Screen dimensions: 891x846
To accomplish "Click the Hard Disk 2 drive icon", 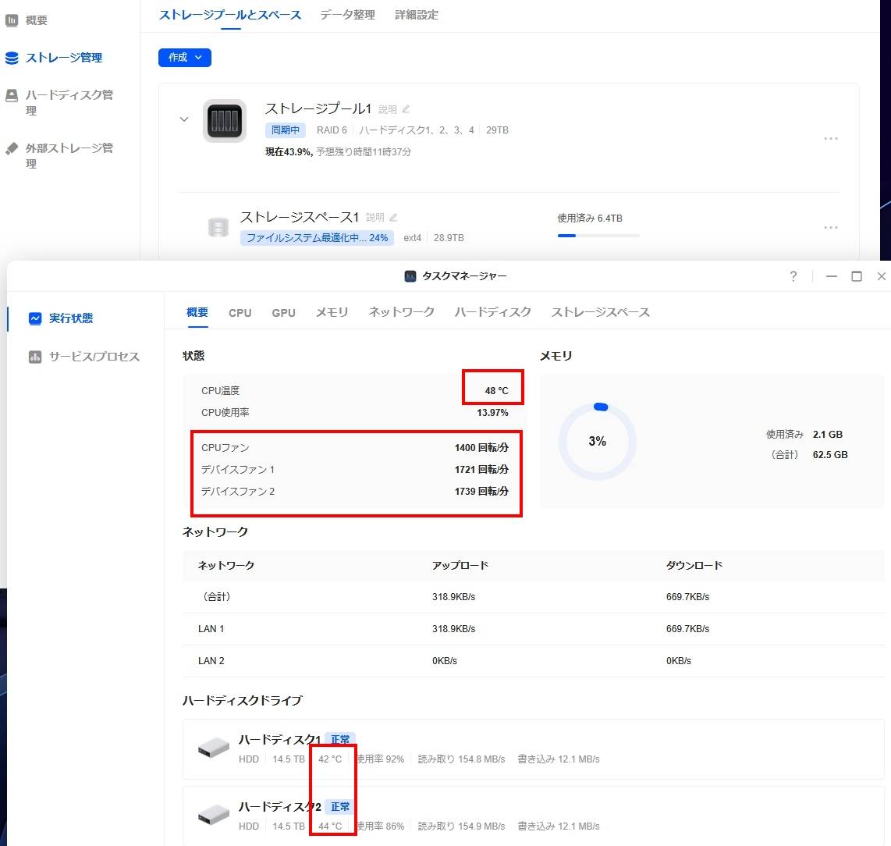I will coord(214,815).
